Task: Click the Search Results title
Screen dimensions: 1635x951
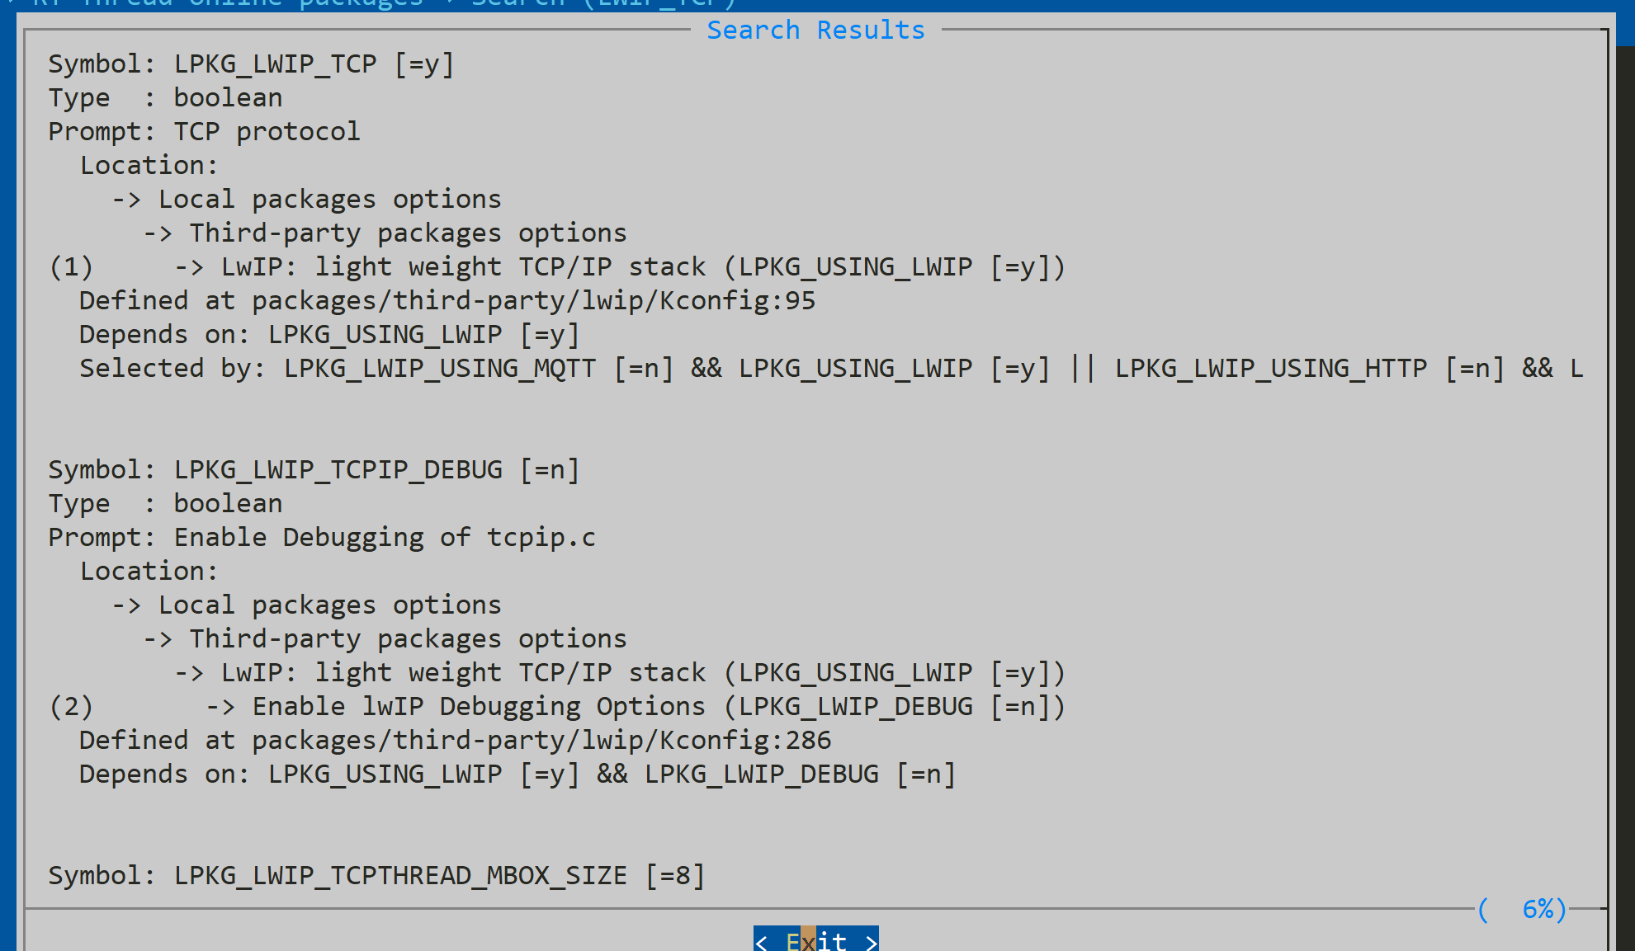Action: [815, 31]
